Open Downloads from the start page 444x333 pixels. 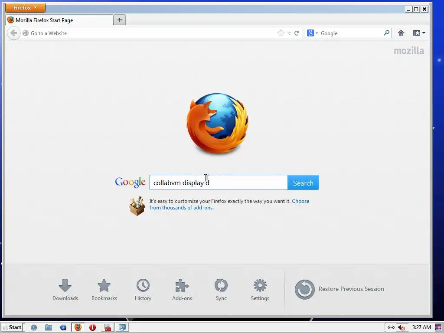65,290
